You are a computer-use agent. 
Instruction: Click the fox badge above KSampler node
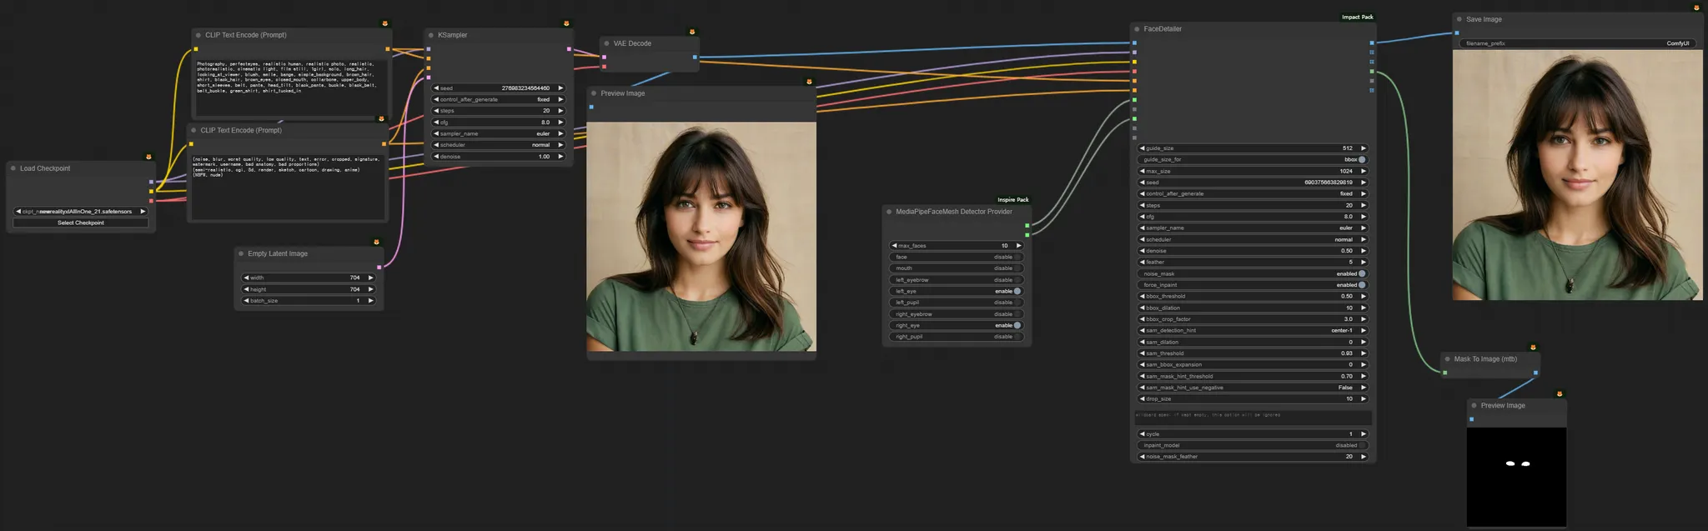pos(566,23)
